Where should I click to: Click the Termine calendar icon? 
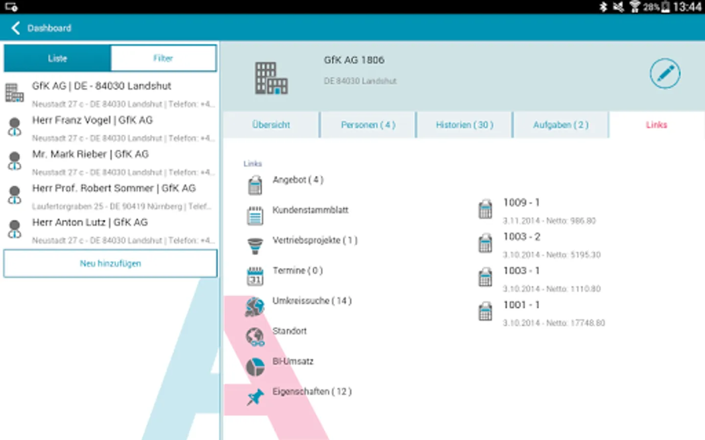pyautogui.click(x=255, y=276)
